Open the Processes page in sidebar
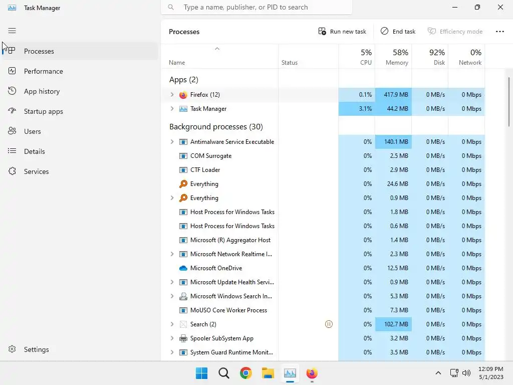This screenshot has height=385, width=513. pos(80,51)
